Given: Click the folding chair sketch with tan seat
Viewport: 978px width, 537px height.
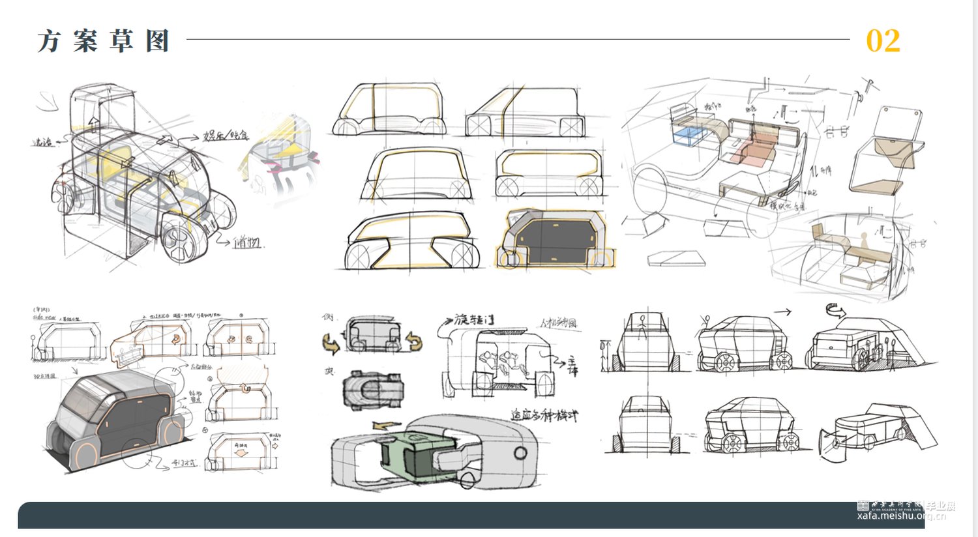Looking at the screenshot, I should coord(886,154).
